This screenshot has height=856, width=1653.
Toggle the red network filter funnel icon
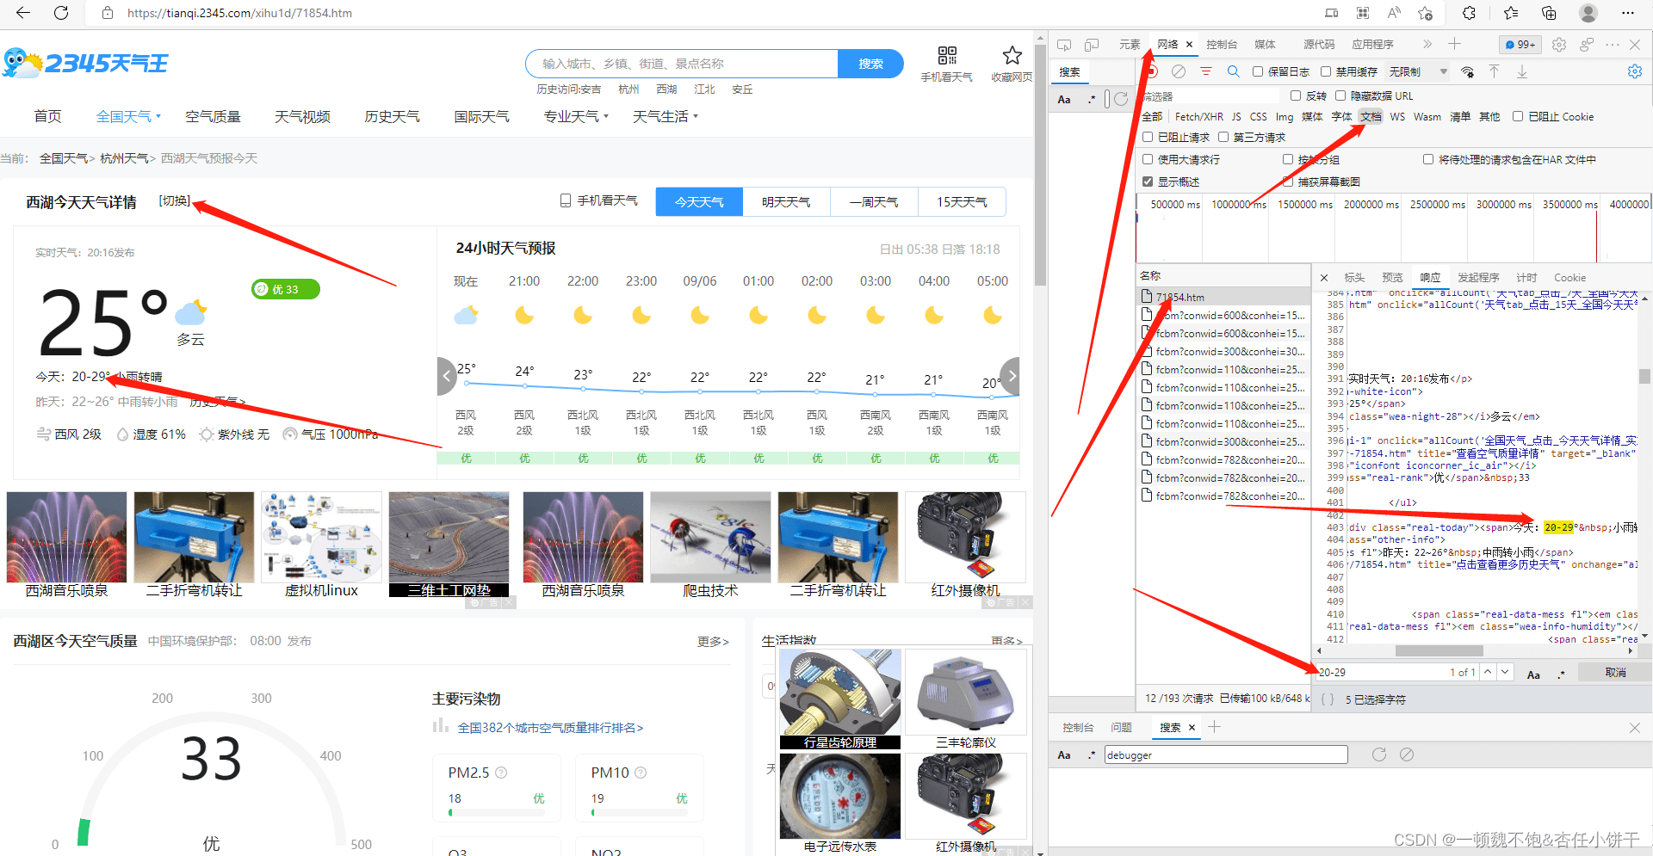(x=1206, y=71)
